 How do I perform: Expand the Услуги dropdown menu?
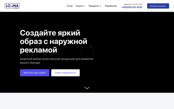[x=80, y=6]
